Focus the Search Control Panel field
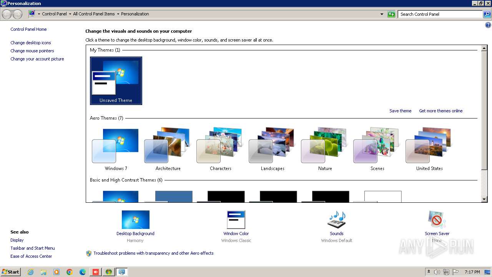 point(440,14)
